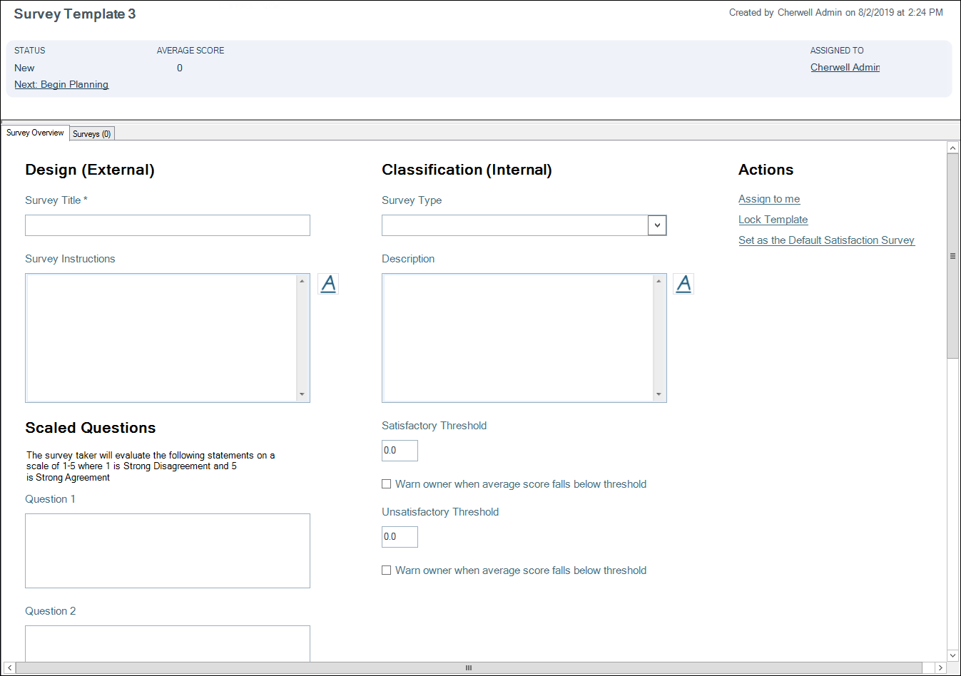This screenshot has height=676, width=961.
Task: Open rich text formatting for Survey Instructions
Action: pyautogui.click(x=328, y=283)
